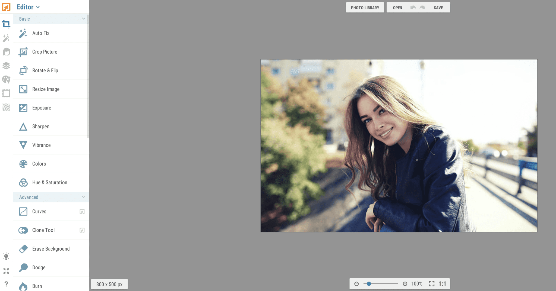Select the Edit tool in the sidebar
This screenshot has width=556, height=291.
point(7,24)
